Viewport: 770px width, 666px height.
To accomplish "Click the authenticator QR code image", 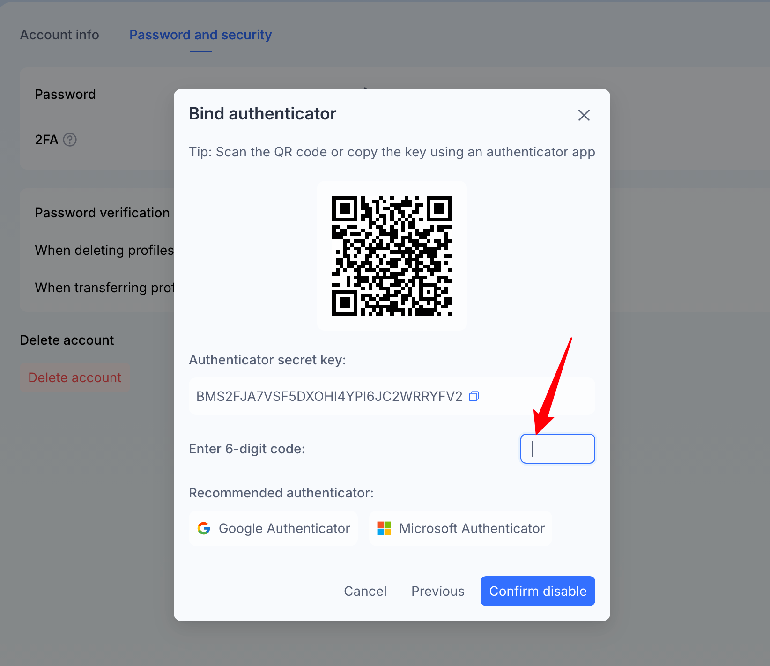I will (x=392, y=256).
